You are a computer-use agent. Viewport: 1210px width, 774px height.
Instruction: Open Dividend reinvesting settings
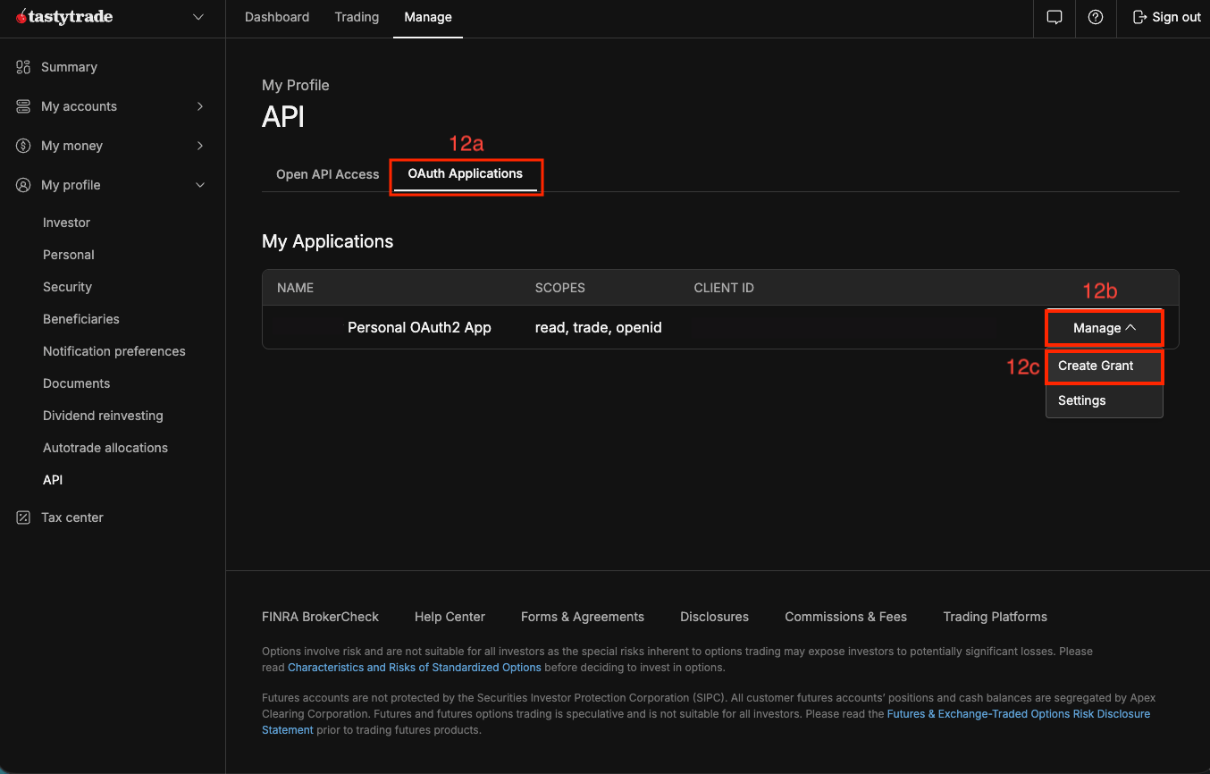[x=103, y=416]
